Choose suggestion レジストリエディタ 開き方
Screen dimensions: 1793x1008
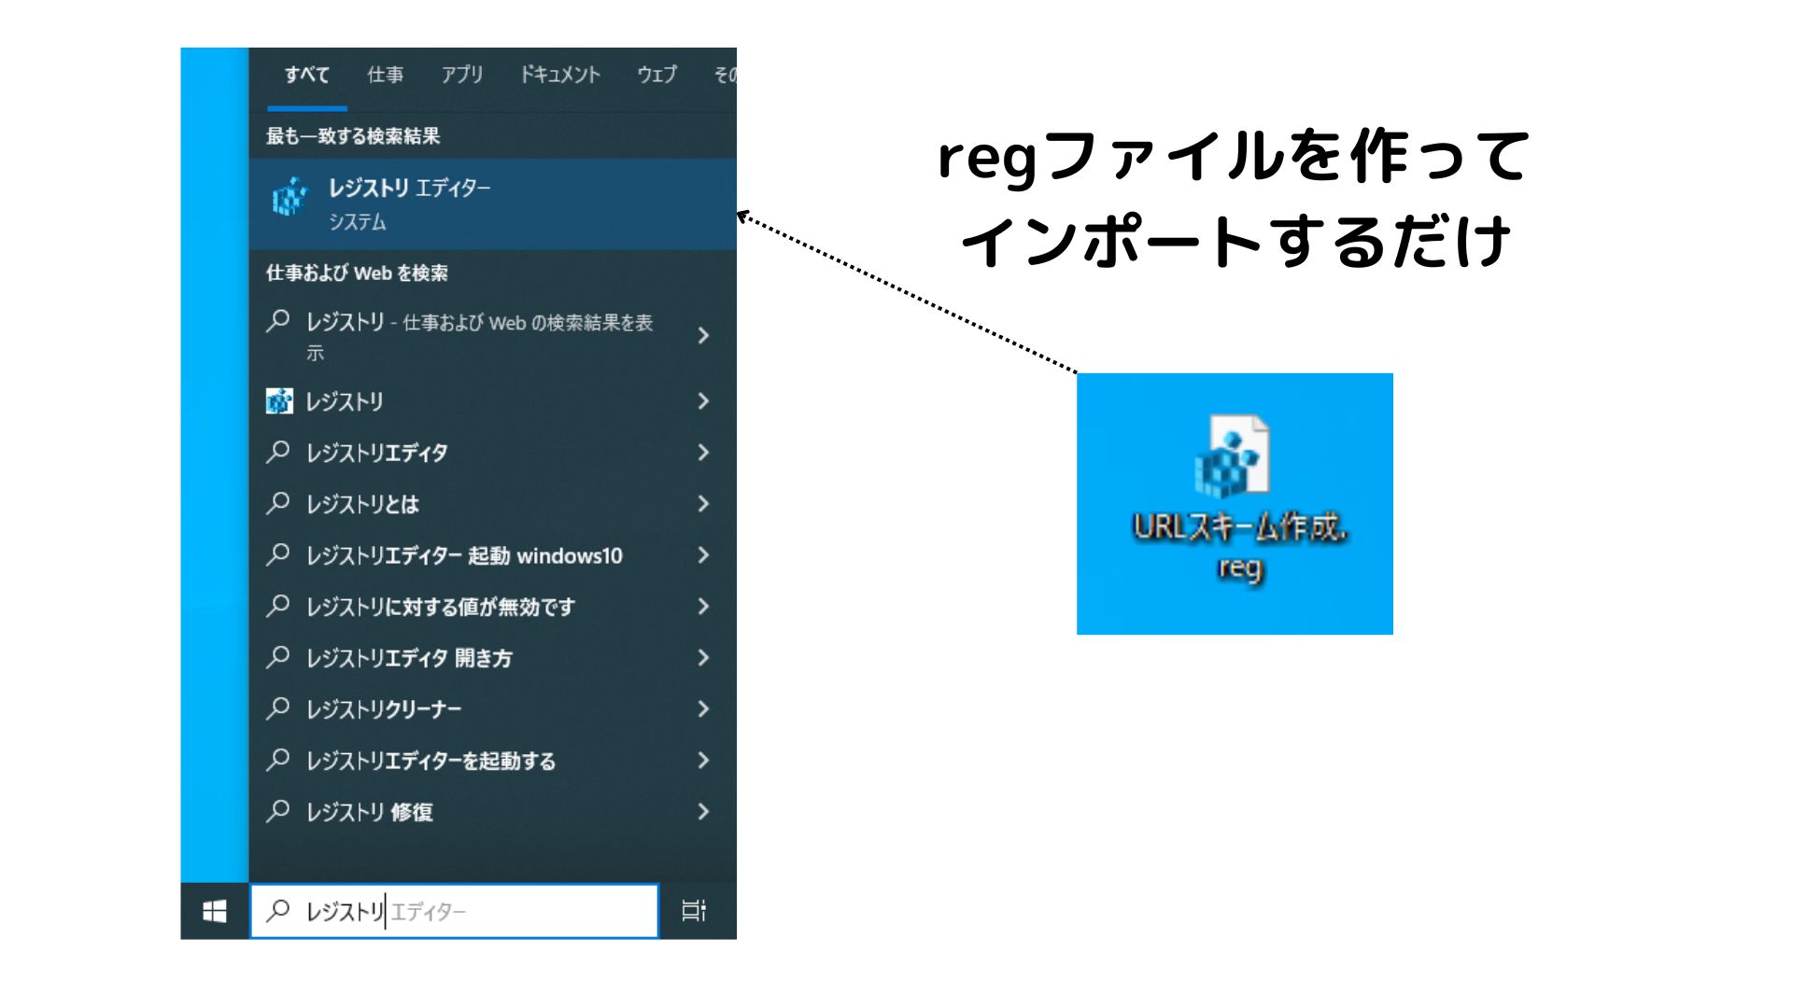pos(409,658)
